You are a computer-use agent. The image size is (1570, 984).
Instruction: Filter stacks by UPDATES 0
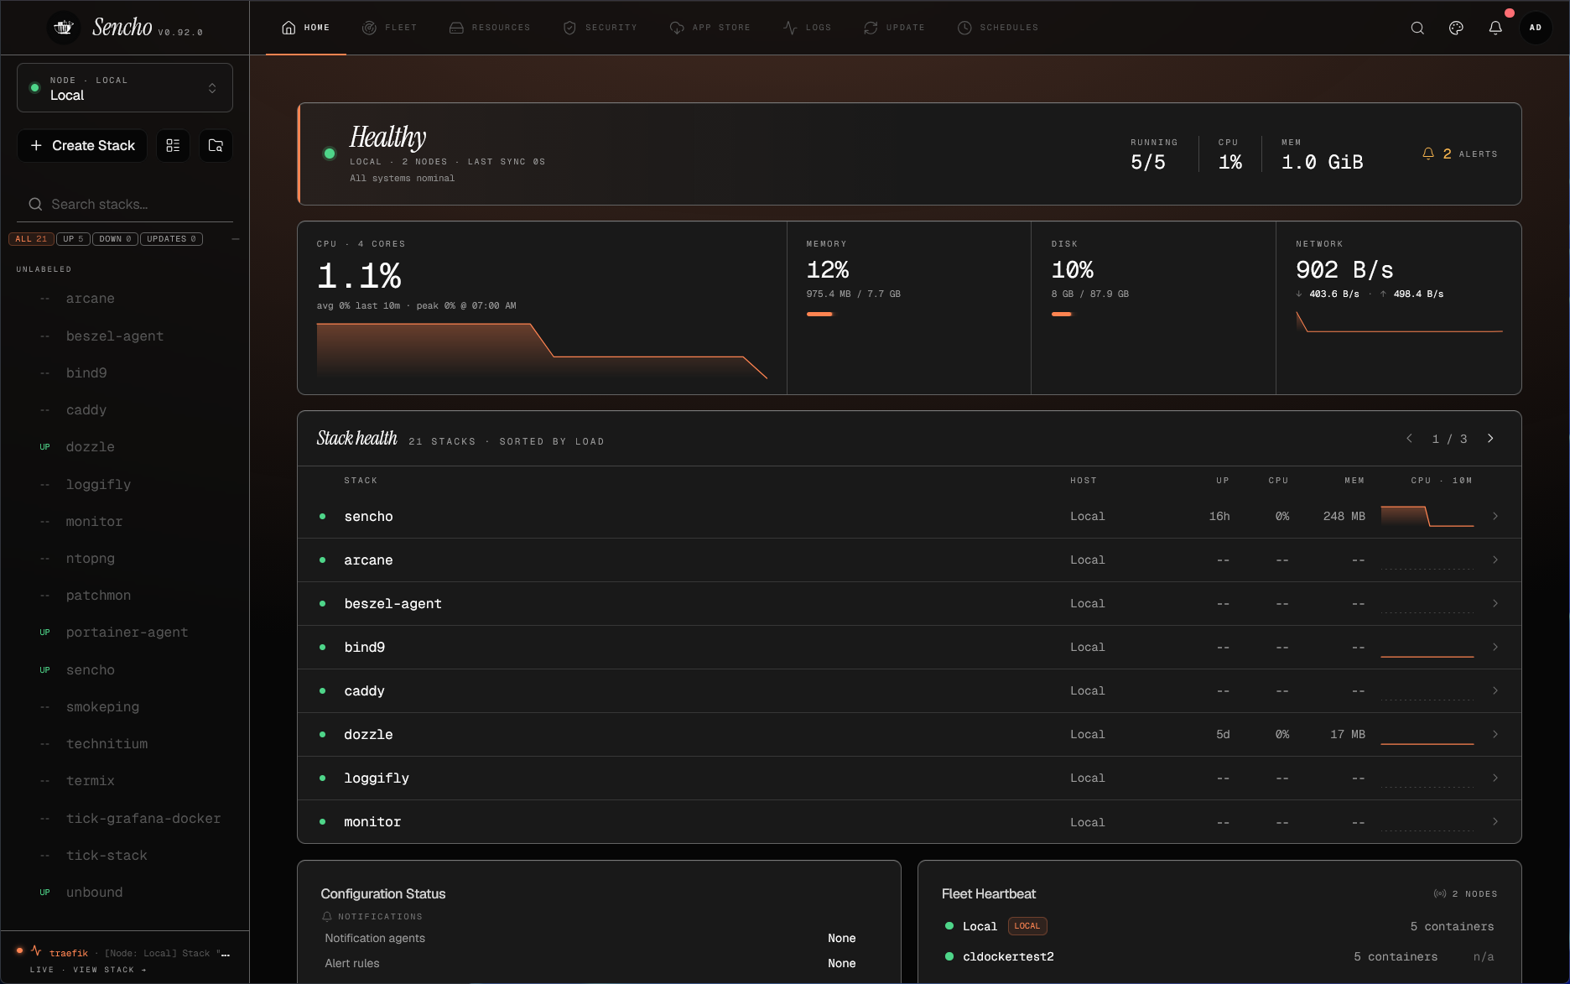(x=171, y=239)
